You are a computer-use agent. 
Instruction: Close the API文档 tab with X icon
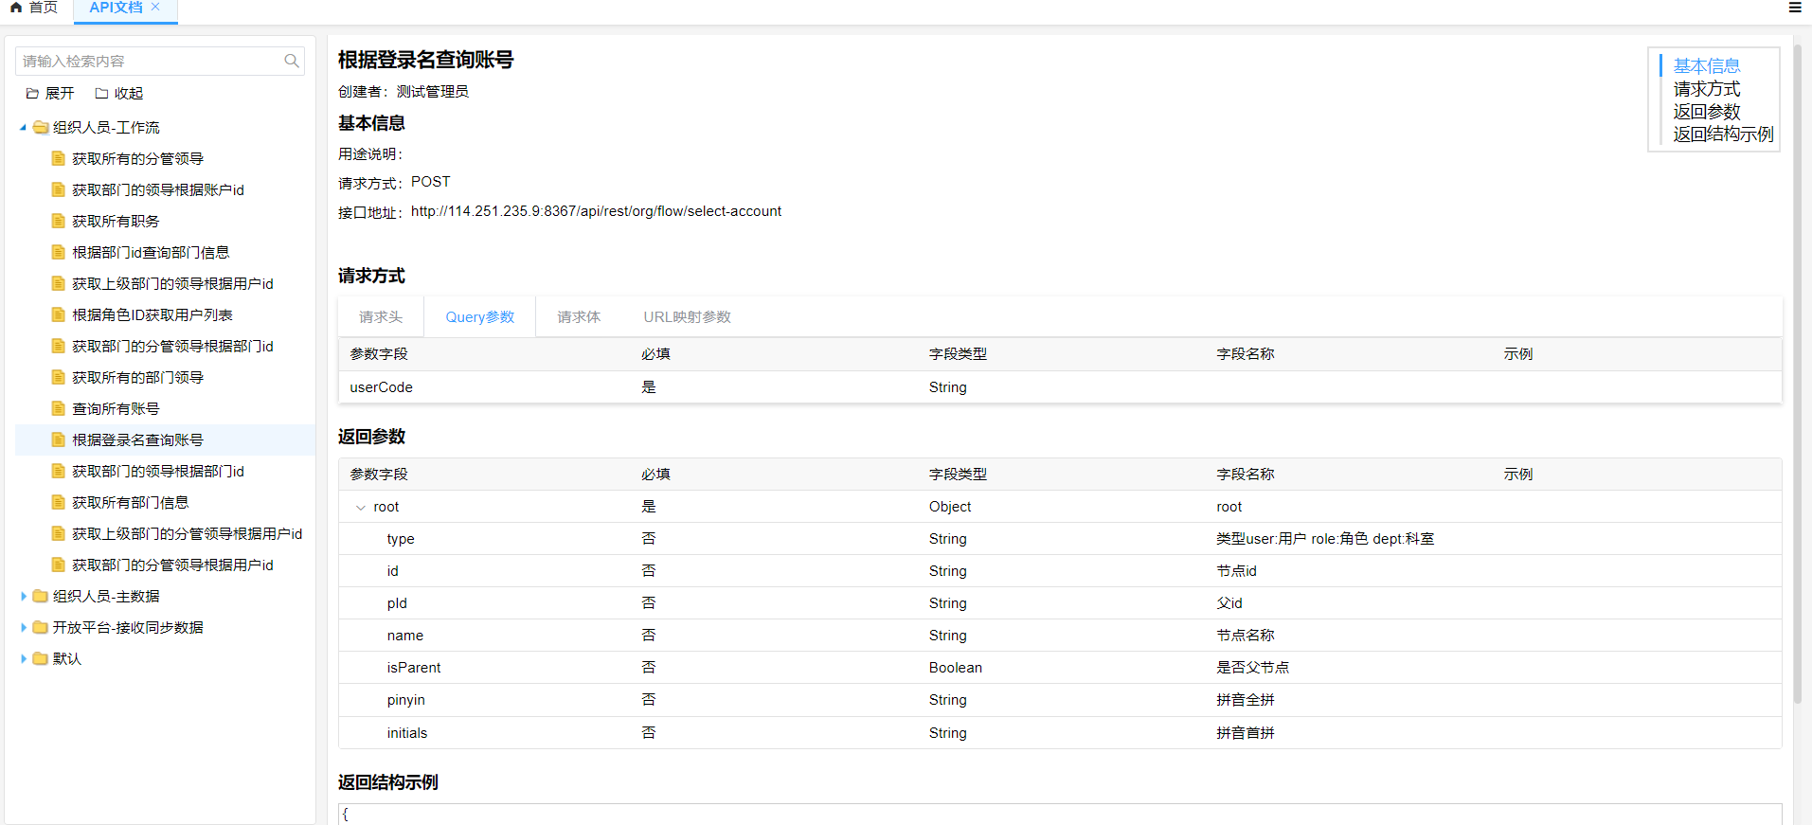coord(155,7)
